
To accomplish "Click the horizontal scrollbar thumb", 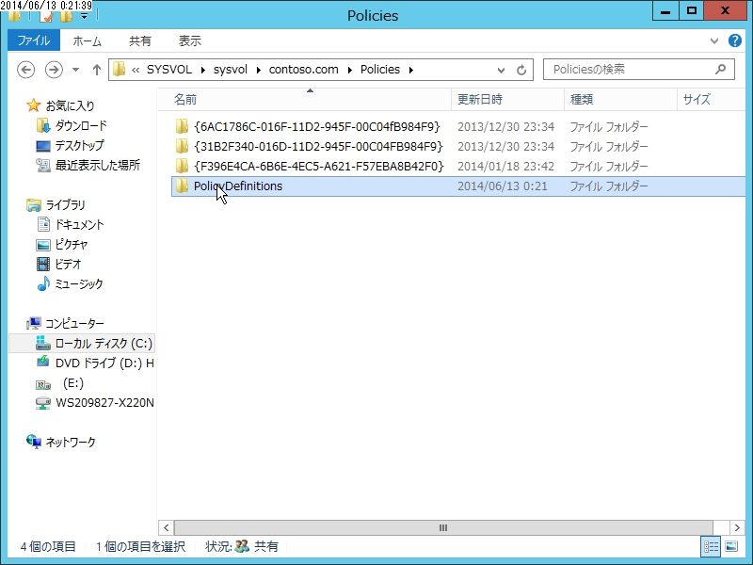I will tap(443, 527).
